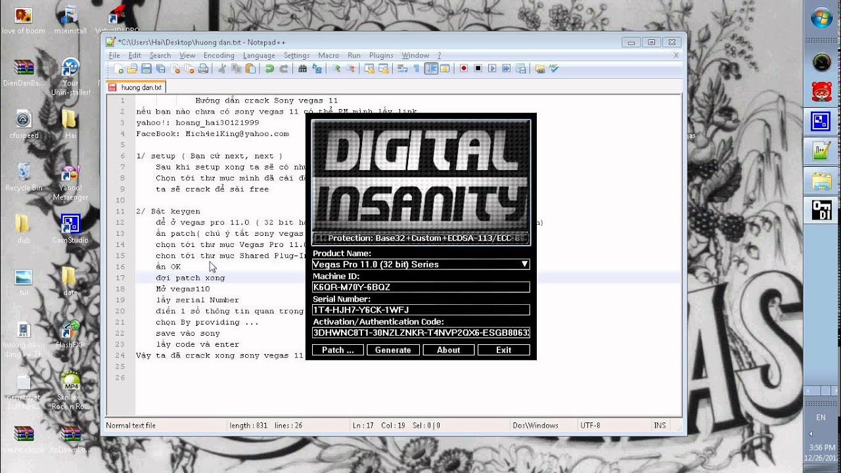Click the INS indicator in the status bar

coord(660,426)
